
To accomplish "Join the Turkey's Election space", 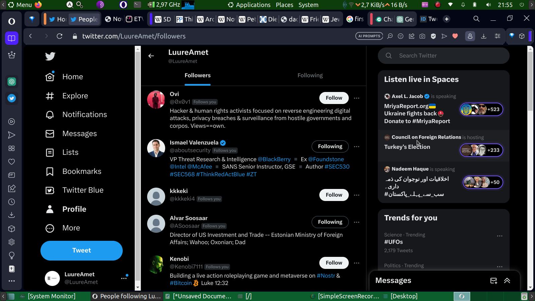I will [x=443, y=146].
